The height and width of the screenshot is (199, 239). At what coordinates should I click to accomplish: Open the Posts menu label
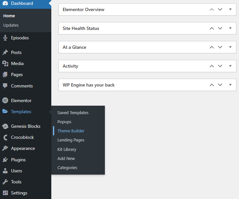tap(16, 52)
